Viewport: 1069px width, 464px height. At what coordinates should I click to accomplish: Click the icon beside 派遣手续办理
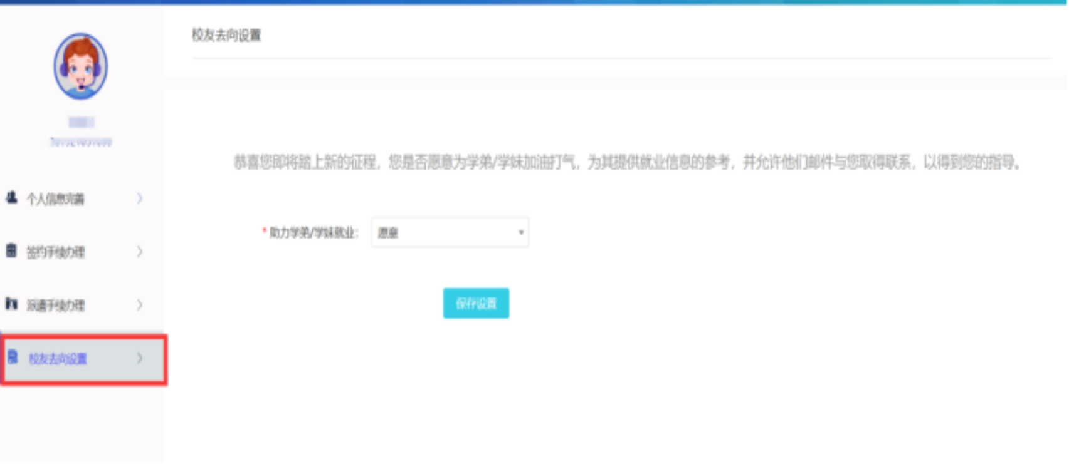tap(11, 304)
